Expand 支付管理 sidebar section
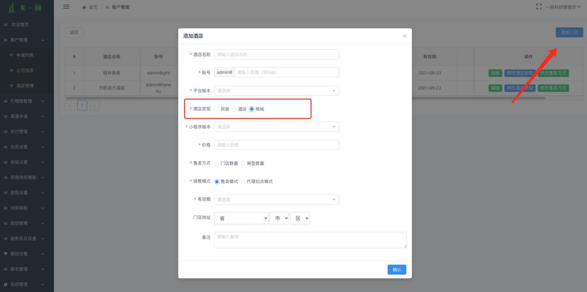Viewport: 587px width, 292px height. 27,131
